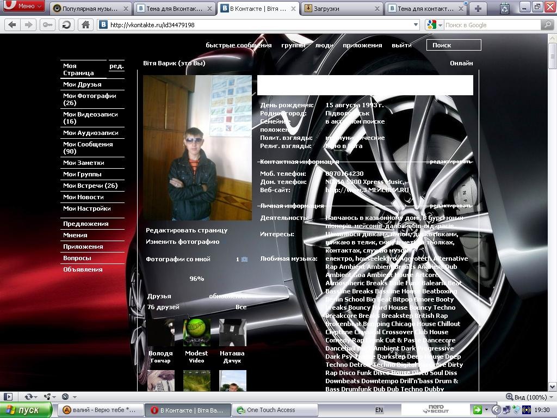Click the VK Поиск search field
This screenshot has height=418, width=557.
(454, 45)
